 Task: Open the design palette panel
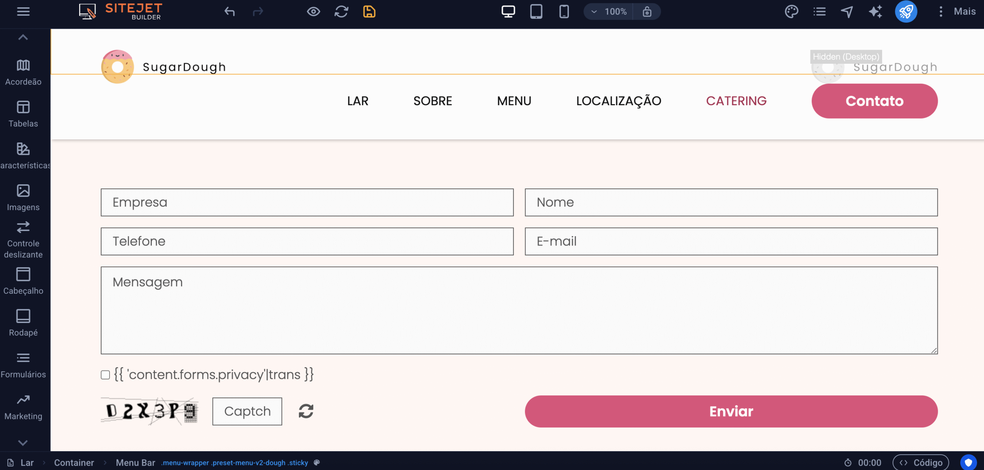coord(791,12)
